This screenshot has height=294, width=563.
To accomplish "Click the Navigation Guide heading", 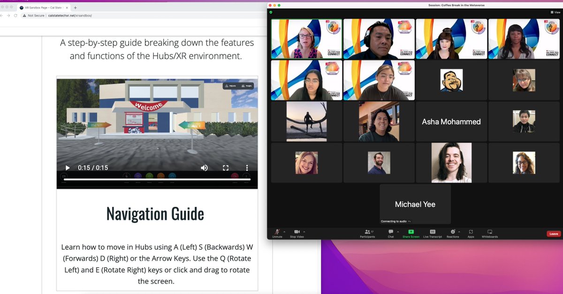I will 155,213.
